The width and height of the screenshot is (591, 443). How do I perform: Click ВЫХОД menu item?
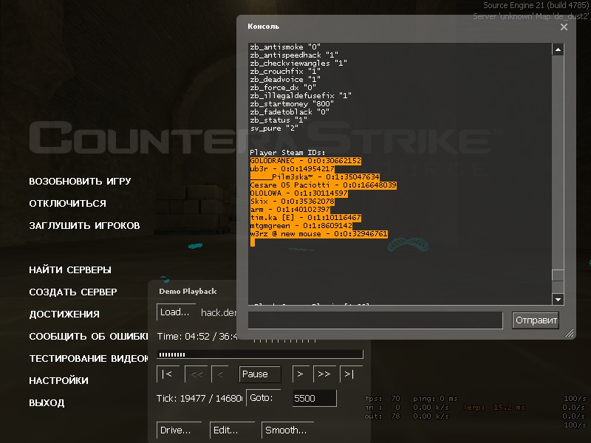coord(47,402)
